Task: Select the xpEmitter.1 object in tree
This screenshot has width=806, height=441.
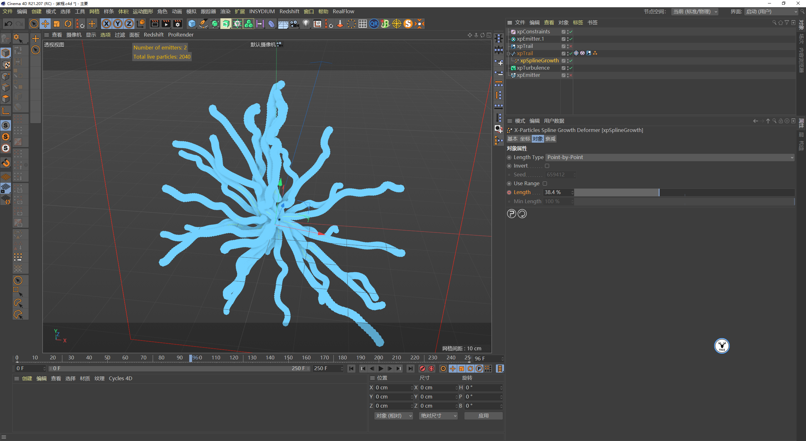Action: 530,39
